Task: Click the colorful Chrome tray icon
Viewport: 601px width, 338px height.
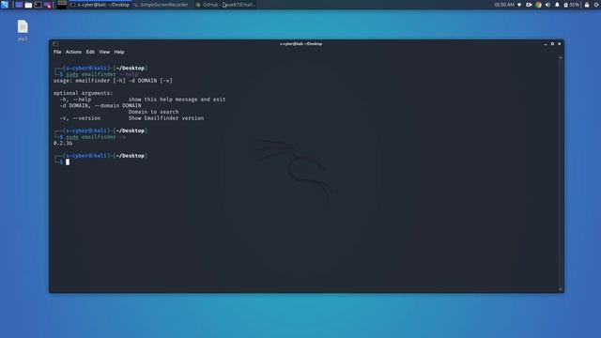Action: coord(538,5)
